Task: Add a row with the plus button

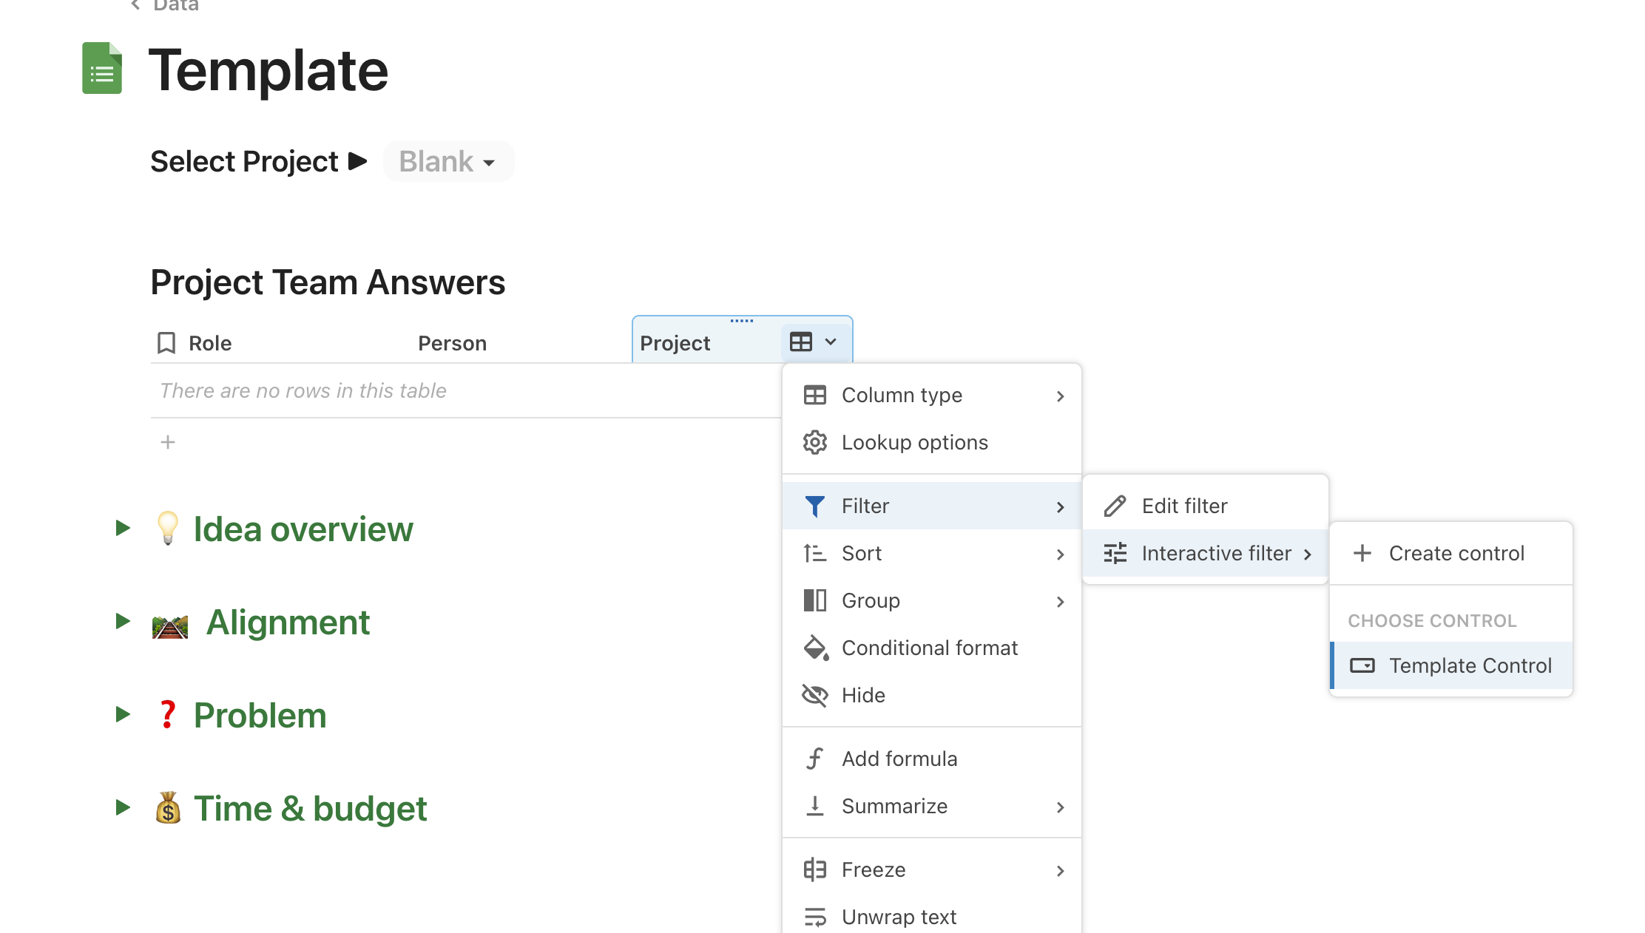Action: [x=168, y=442]
